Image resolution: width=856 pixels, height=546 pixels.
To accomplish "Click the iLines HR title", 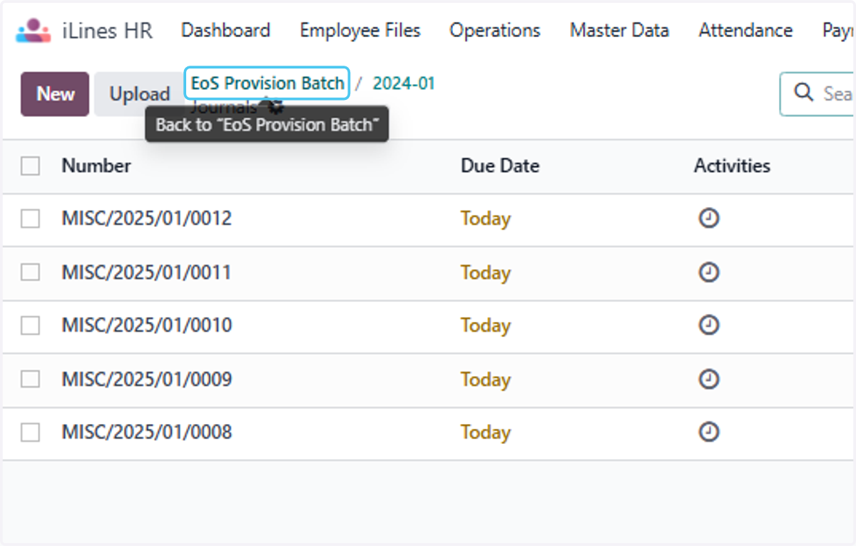I will [107, 31].
